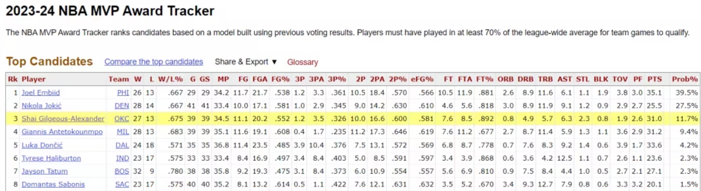Image resolution: width=701 pixels, height=191 pixels.
Task: Open the Share & Export dropdown
Action: tap(246, 62)
